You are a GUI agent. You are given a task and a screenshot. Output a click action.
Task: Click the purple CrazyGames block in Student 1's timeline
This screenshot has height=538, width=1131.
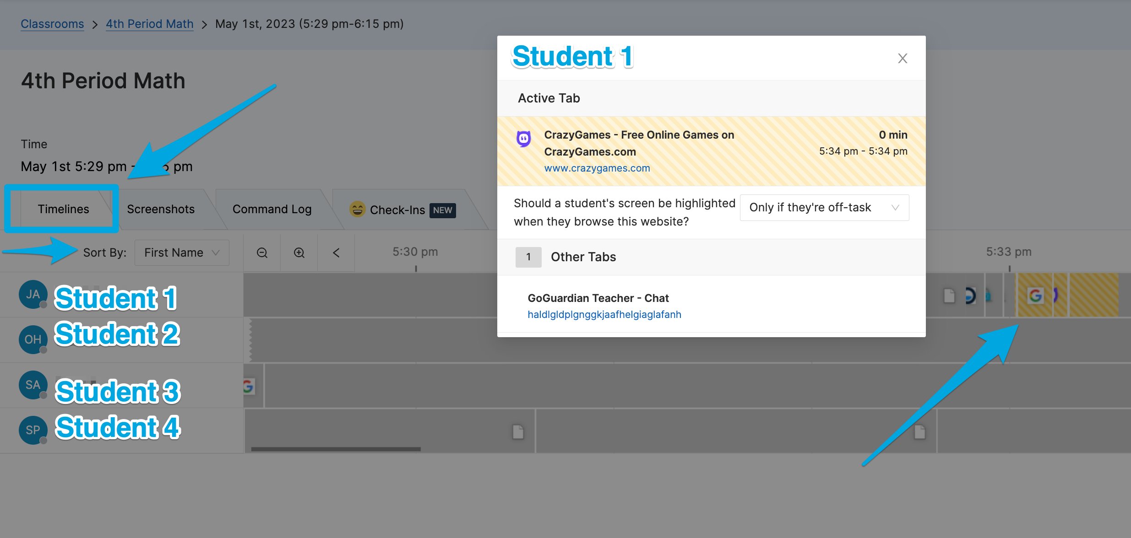(x=1060, y=295)
